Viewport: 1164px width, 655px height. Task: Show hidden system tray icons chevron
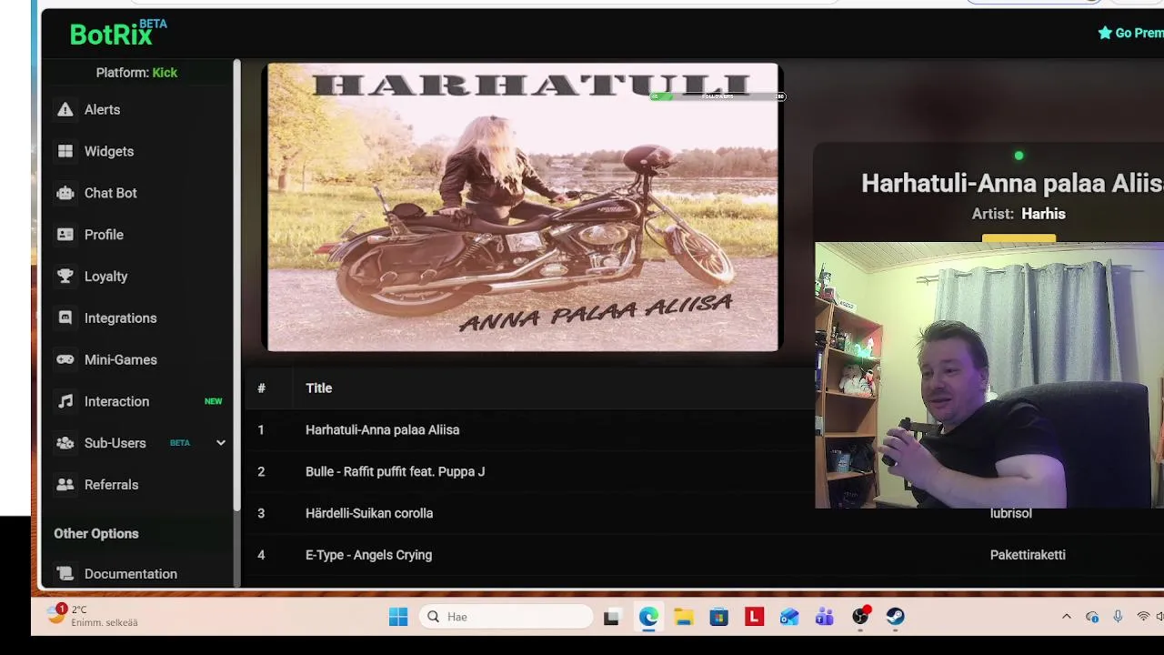pyautogui.click(x=1067, y=617)
